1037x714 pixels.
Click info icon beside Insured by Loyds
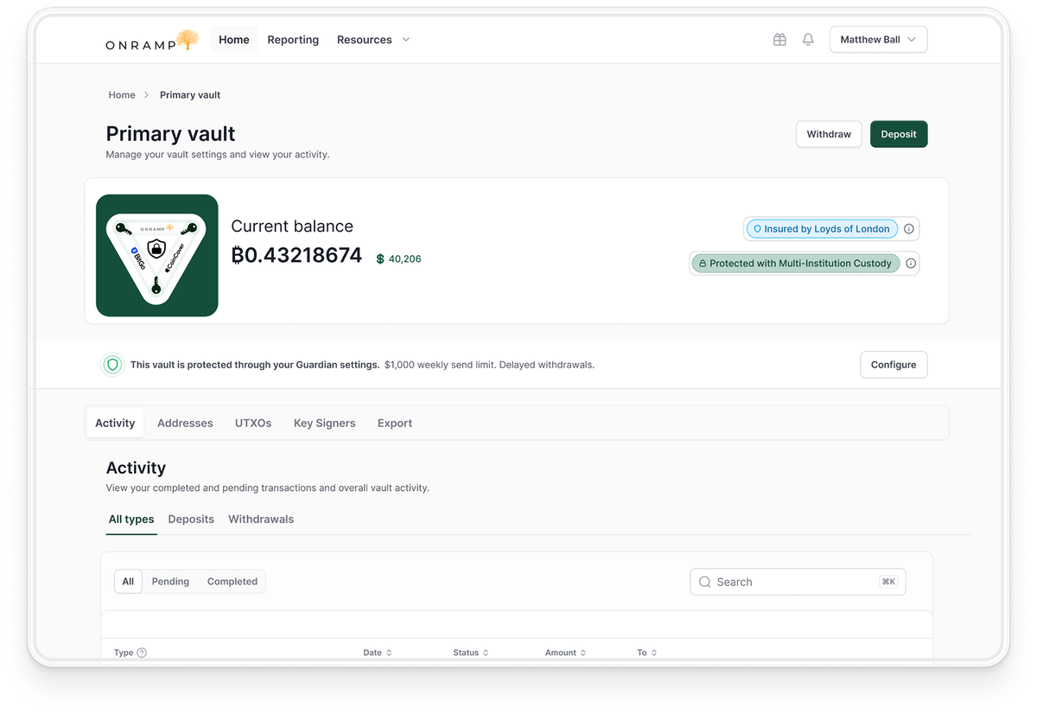[x=908, y=229]
